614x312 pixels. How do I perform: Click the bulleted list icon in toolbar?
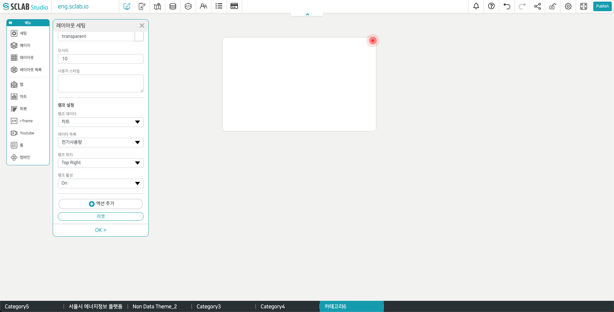(219, 6)
